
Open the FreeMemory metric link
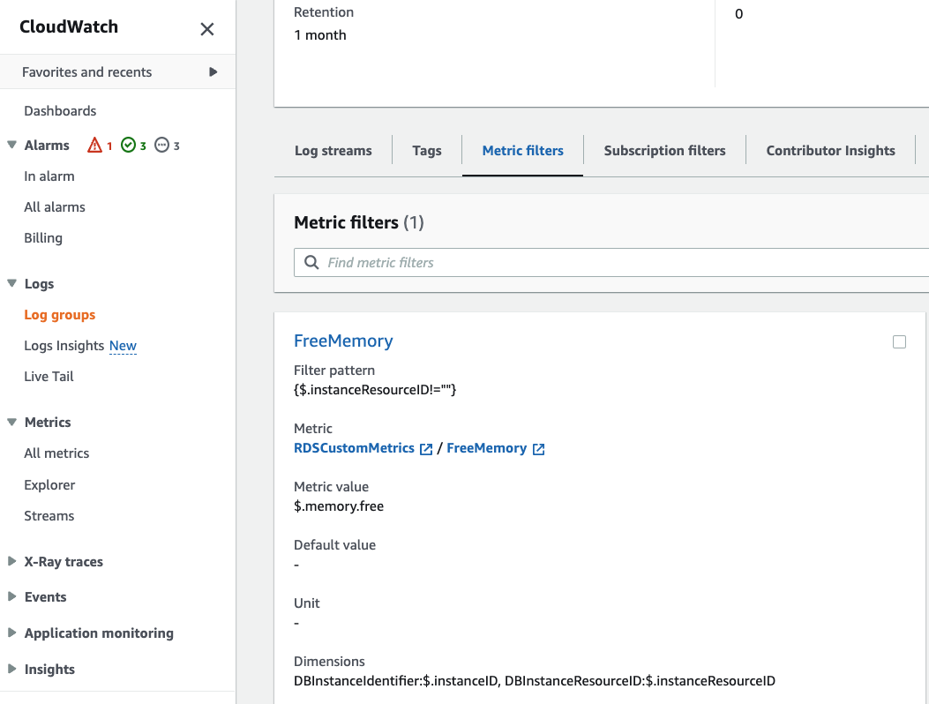(486, 448)
